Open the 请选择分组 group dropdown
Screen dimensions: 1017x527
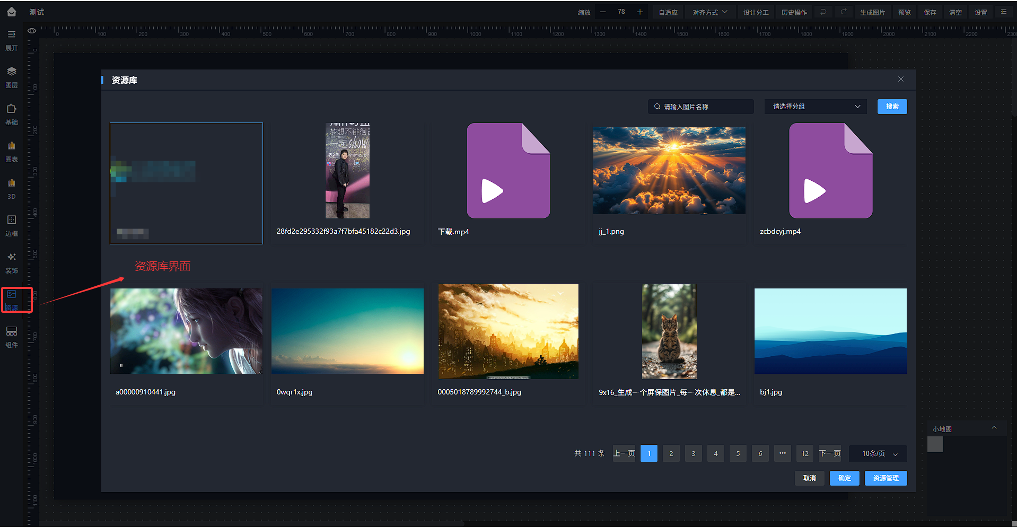816,107
